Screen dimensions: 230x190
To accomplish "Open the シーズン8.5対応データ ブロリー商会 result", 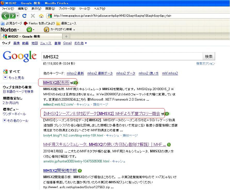I will 102,114.
